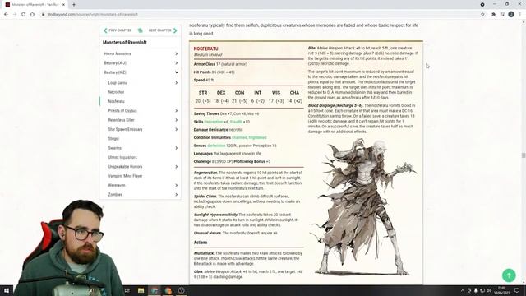Viewport: 526px width, 296px height.
Task: Show hidden system tray icons
Action: [x=462, y=290]
